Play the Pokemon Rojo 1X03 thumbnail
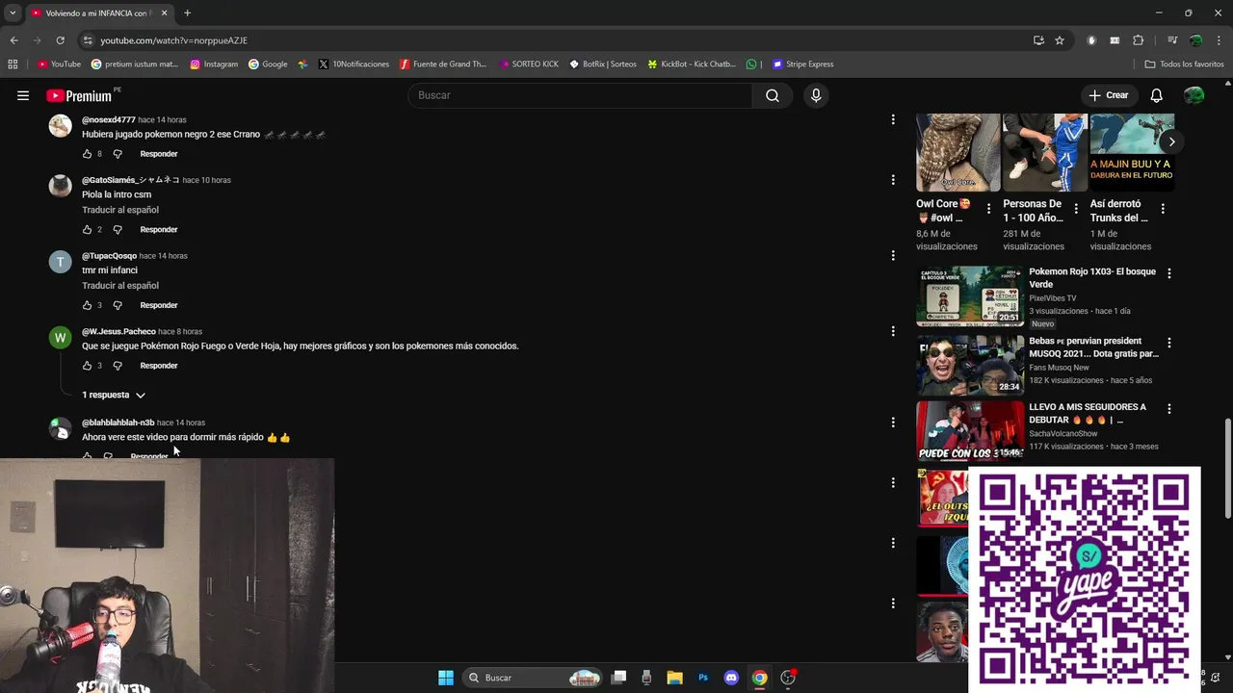This screenshot has height=693, width=1233. (x=970, y=295)
